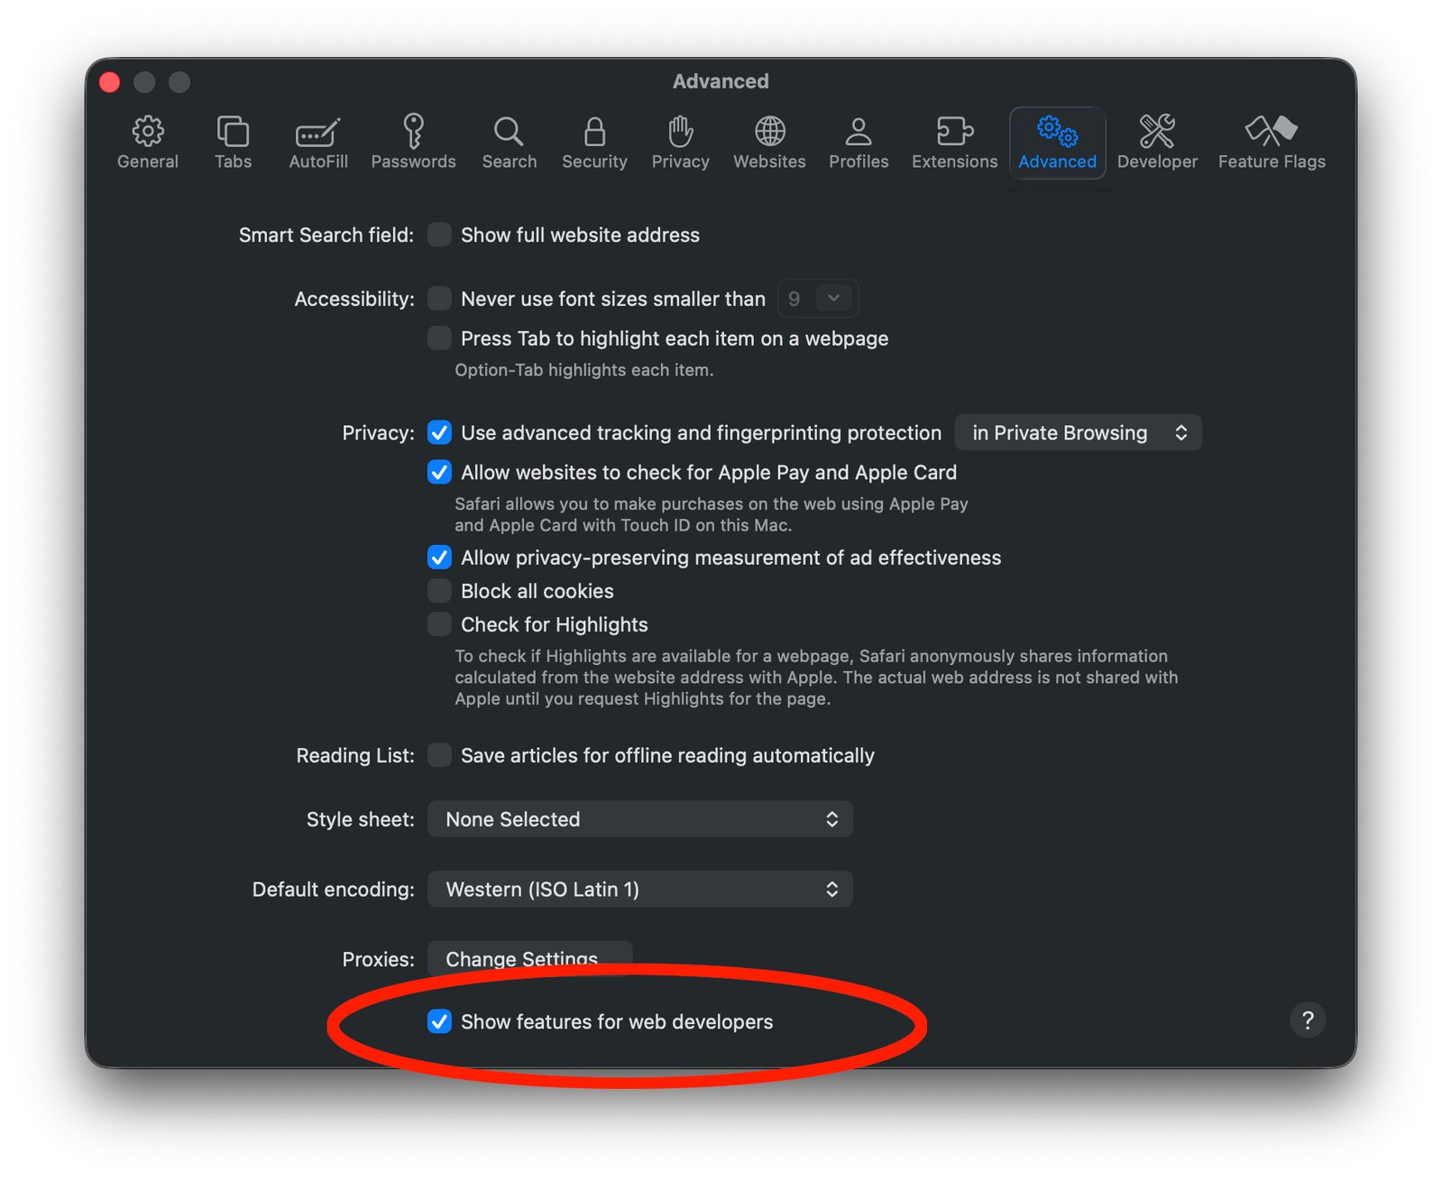1442x1181 pixels.
Task: Uncheck Show features for web developers
Action: 439,1021
